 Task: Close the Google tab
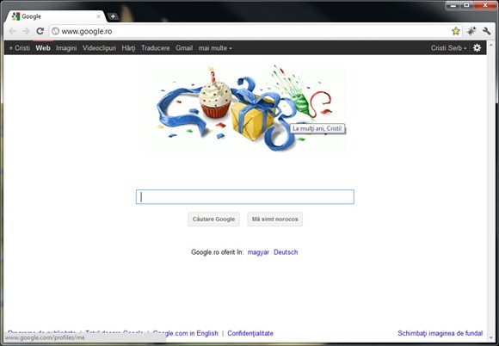(x=98, y=16)
